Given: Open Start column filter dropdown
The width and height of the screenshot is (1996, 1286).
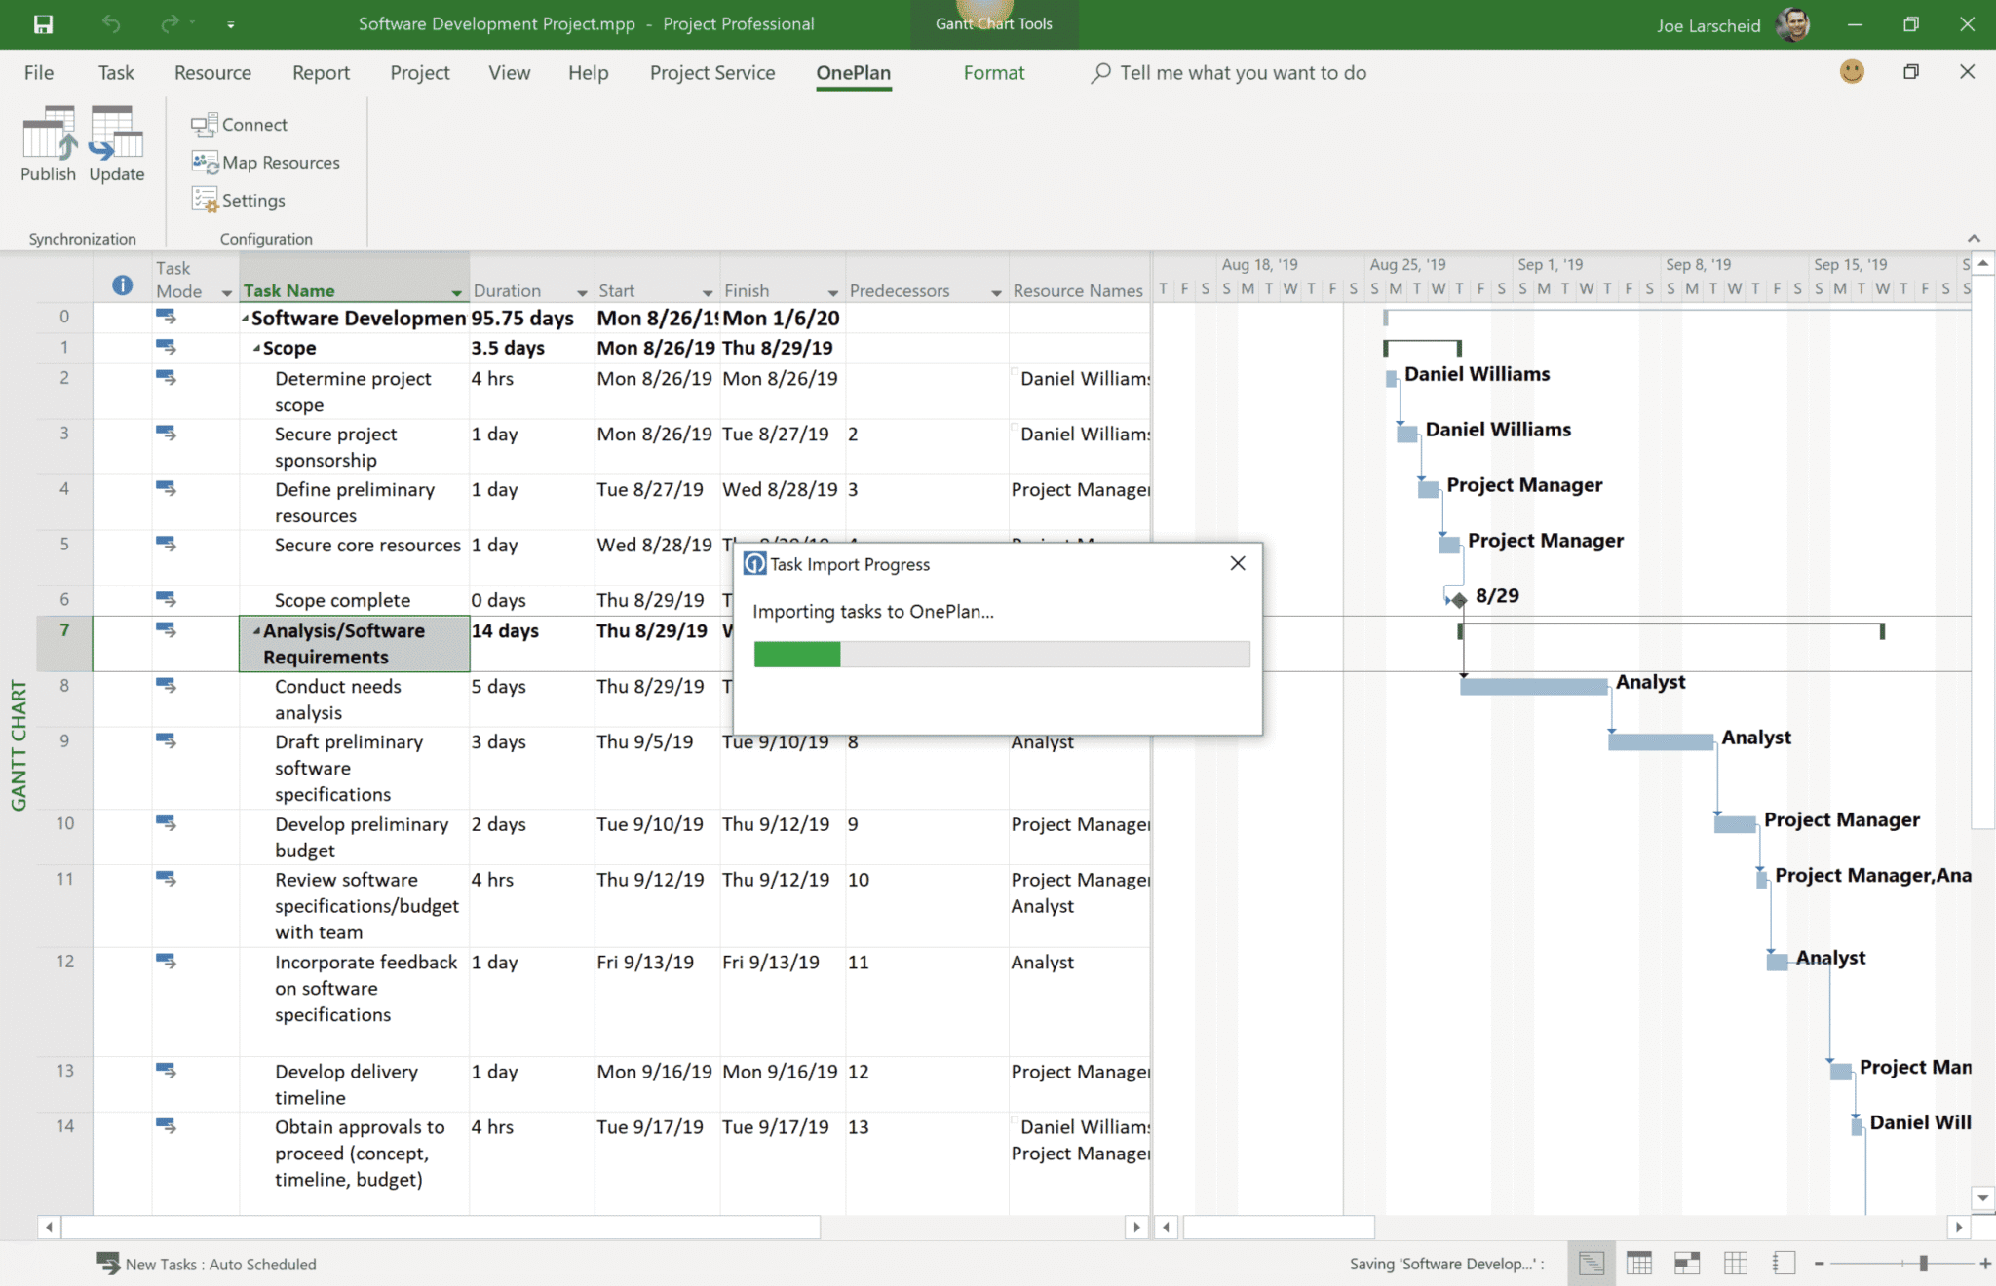Looking at the screenshot, I should pyautogui.click(x=708, y=292).
